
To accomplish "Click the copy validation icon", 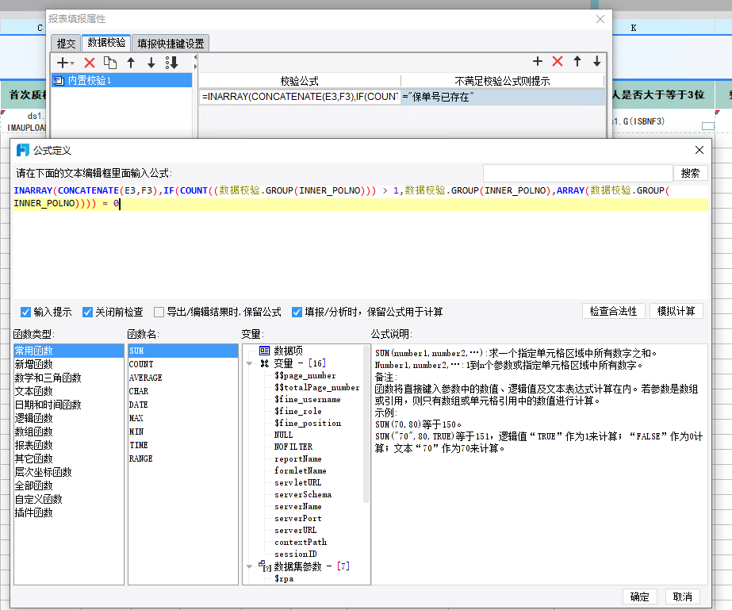I will point(110,63).
